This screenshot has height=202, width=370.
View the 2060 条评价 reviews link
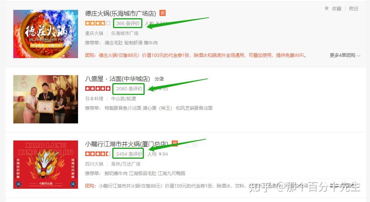tap(129, 89)
